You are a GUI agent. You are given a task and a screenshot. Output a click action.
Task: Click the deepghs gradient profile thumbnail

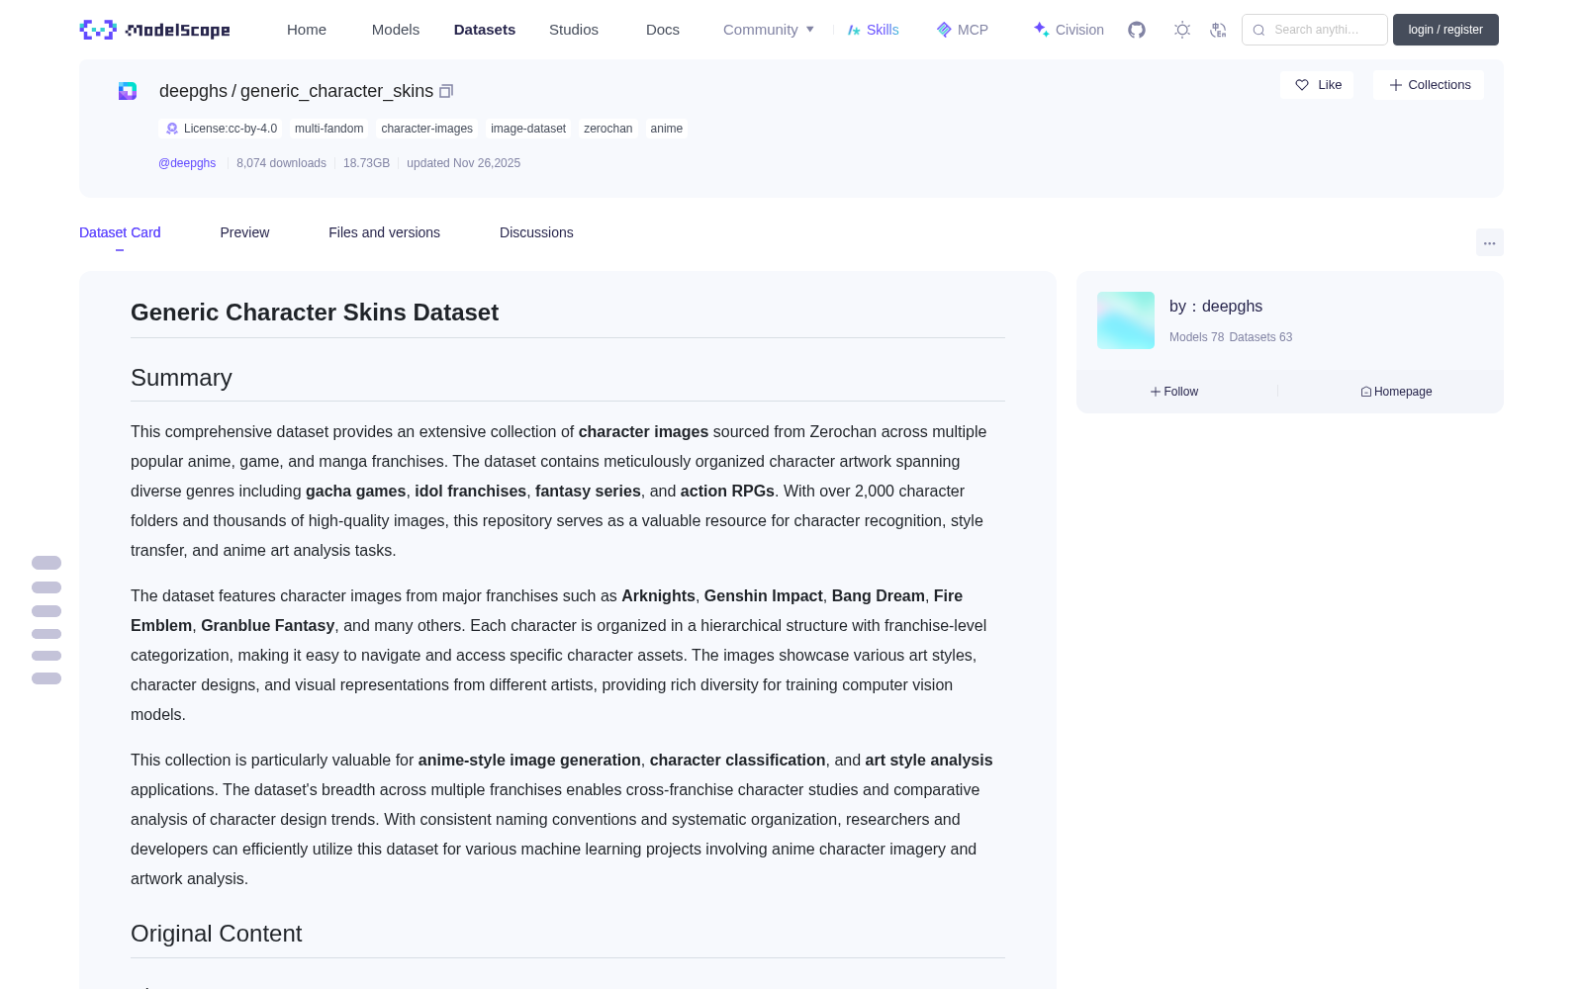[1126, 320]
